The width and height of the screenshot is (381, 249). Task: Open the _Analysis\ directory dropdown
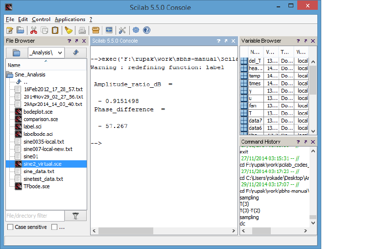point(60,52)
